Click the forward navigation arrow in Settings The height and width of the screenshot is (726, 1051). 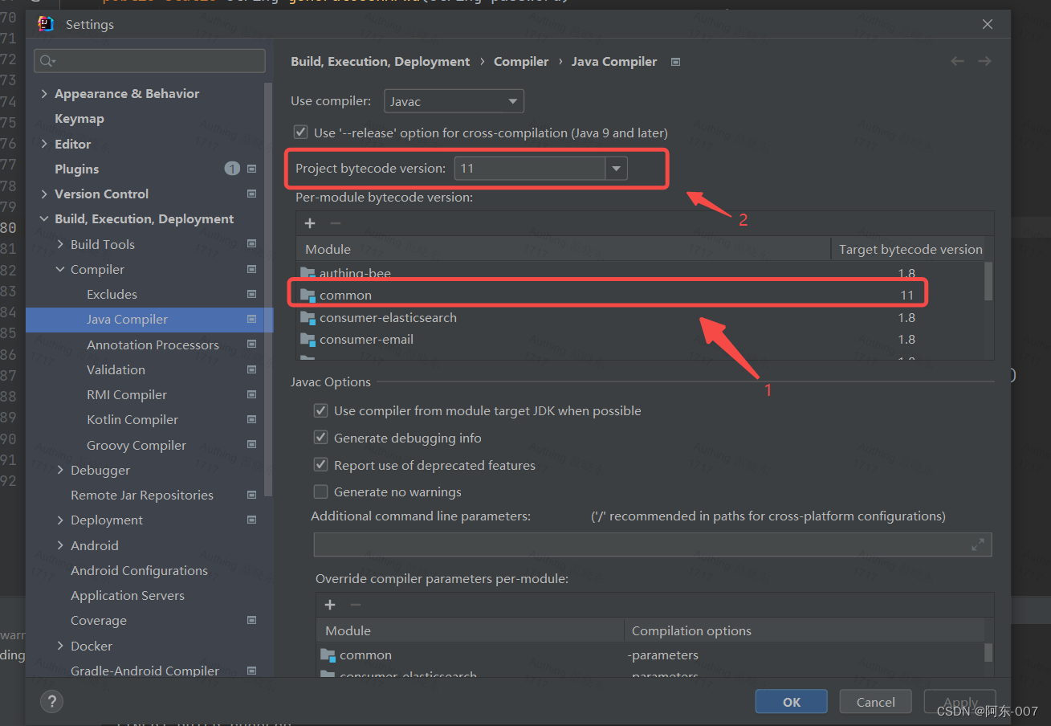984,61
